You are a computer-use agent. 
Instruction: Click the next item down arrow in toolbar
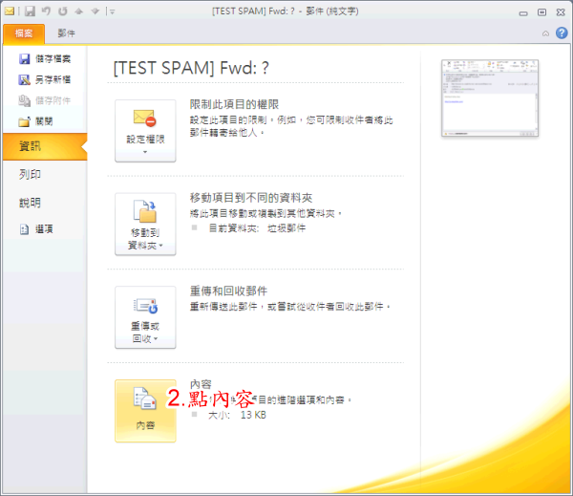pyautogui.click(x=95, y=11)
